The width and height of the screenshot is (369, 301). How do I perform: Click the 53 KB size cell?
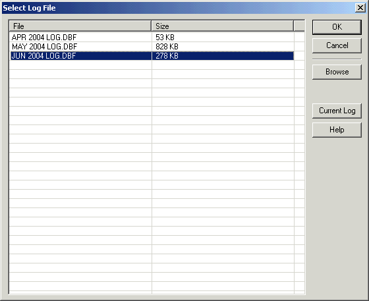coord(223,37)
